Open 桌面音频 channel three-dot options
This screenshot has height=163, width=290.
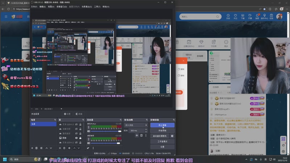click(88, 139)
